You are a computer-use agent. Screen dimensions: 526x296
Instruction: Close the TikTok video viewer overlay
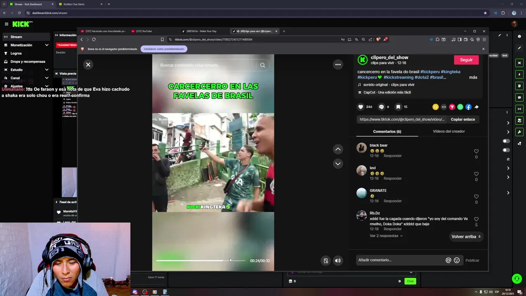click(x=88, y=65)
